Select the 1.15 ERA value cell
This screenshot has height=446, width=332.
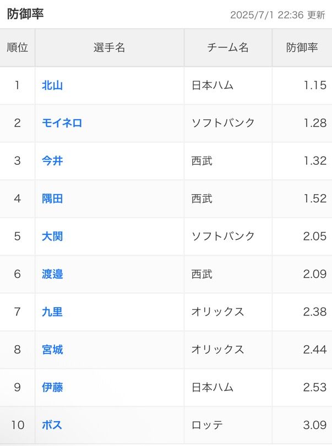pos(302,85)
